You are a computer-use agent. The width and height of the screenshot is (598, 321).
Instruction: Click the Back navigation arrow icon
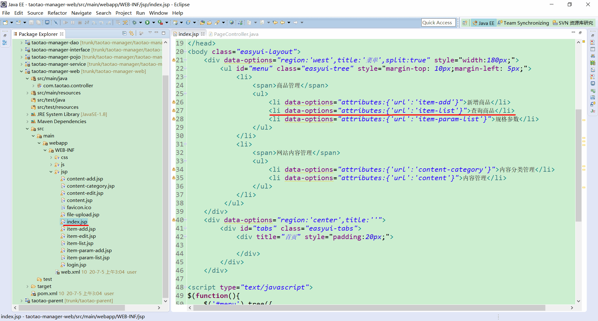pyautogui.click(x=282, y=22)
